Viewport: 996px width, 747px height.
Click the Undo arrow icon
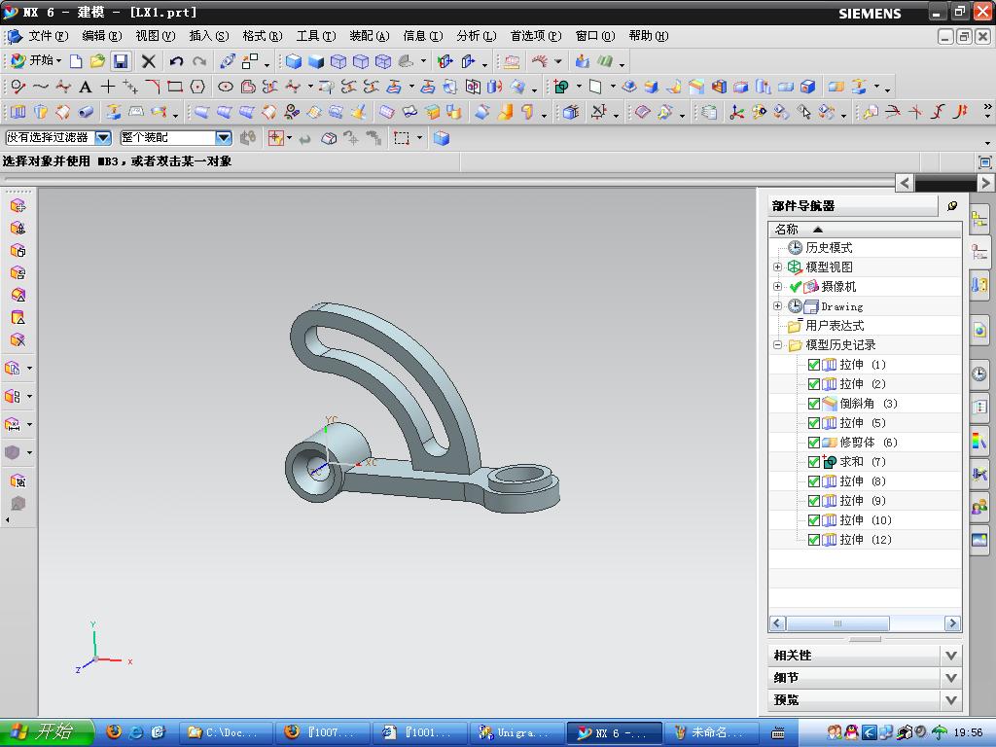tap(176, 61)
